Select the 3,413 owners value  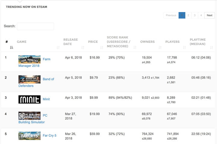pyautogui.click(x=146, y=78)
